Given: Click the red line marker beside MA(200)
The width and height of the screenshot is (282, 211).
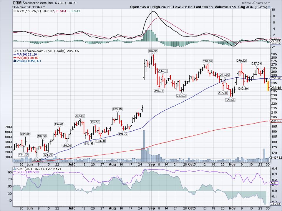Looking at the screenshot, I should point(15,58).
